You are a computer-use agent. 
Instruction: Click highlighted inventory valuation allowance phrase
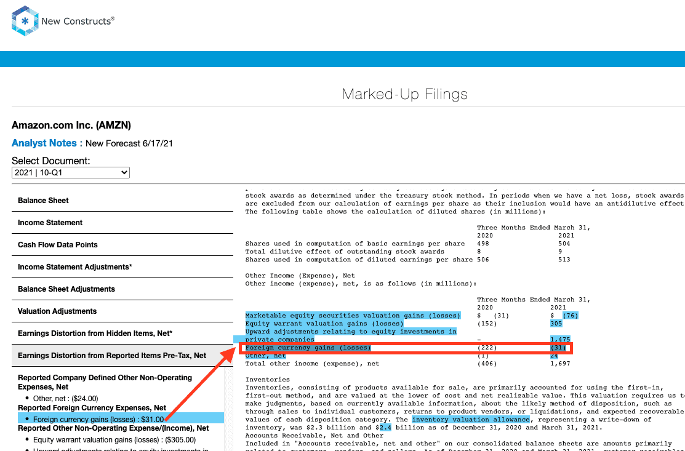click(x=471, y=420)
